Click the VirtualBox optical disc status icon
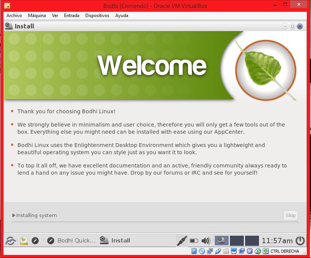The height and width of the screenshot is (258, 311). coord(202,251)
